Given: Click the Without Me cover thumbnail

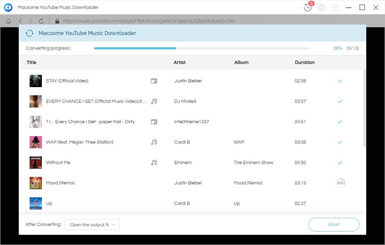Looking at the screenshot, I should (36, 163).
